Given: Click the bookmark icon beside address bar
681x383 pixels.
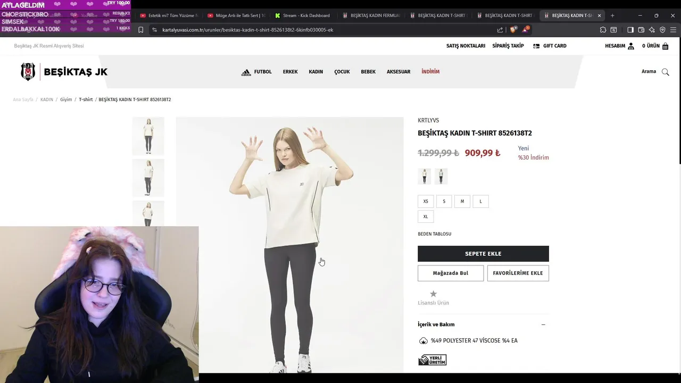Looking at the screenshot, I should [140, 30].
